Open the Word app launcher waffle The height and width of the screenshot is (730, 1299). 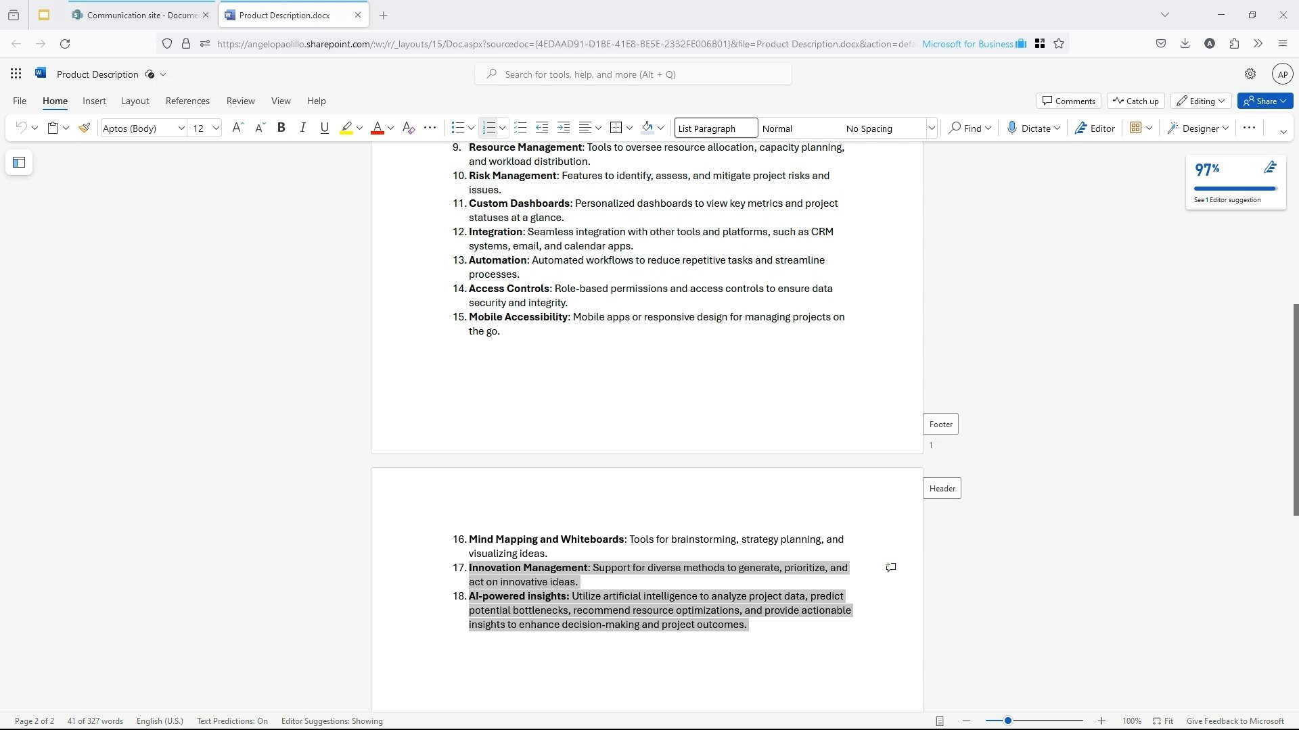click(x=16, y=74)
